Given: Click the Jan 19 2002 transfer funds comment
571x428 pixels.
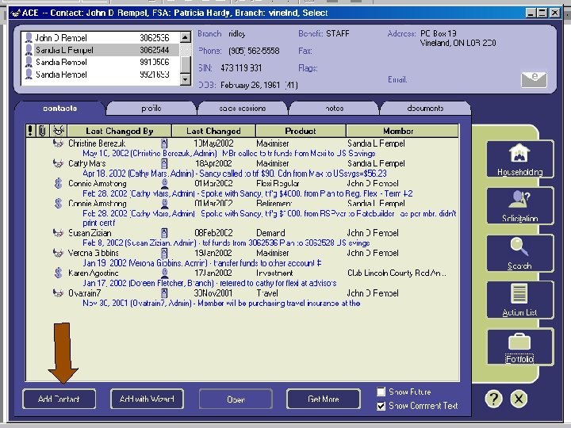Looking at the screenshot, I should [x=202, y=263].
